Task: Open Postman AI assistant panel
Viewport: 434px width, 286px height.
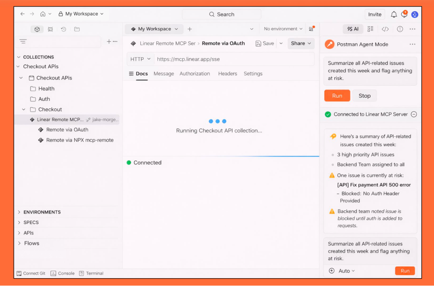Action: point(352,29)
